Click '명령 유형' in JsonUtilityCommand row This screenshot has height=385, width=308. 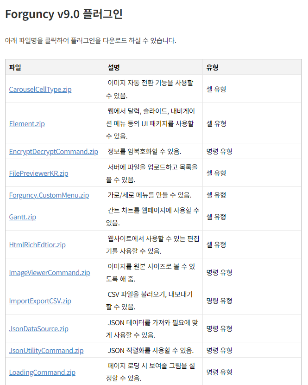click(219, 350)
